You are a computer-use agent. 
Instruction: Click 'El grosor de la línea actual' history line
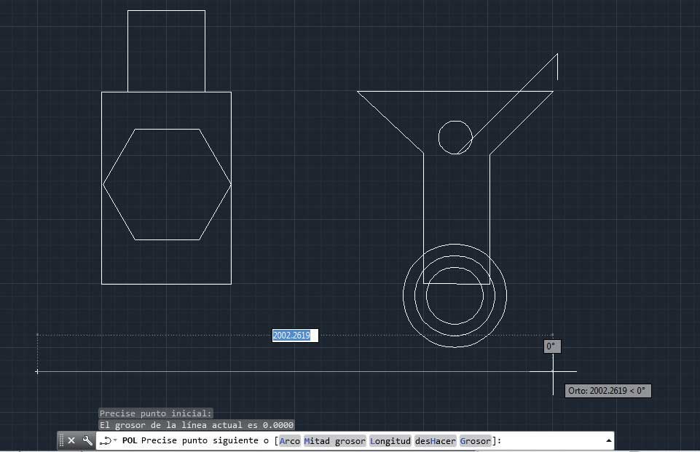(197, 425)
